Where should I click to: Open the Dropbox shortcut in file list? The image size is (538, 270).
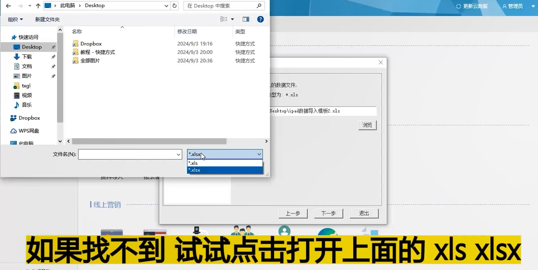[91, 44]
